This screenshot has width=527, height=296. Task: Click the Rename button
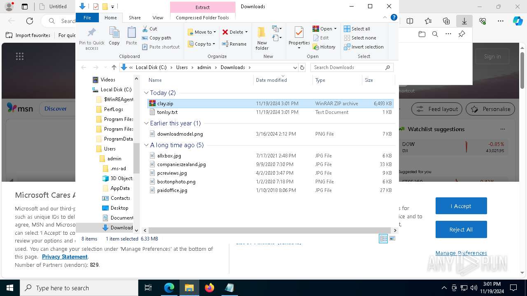click(x=234, y=44)
